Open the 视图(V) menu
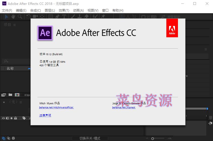 tap(93, 11)
